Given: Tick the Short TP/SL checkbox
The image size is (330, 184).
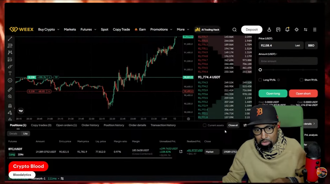Looking at the screenshot, I should 301,80.
